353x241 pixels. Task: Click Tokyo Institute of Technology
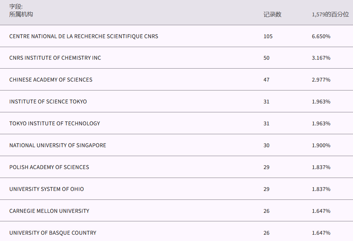(55, 123)
